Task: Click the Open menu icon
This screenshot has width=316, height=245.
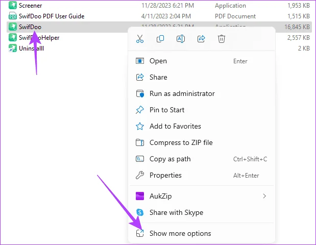Action: click(140, 61)
